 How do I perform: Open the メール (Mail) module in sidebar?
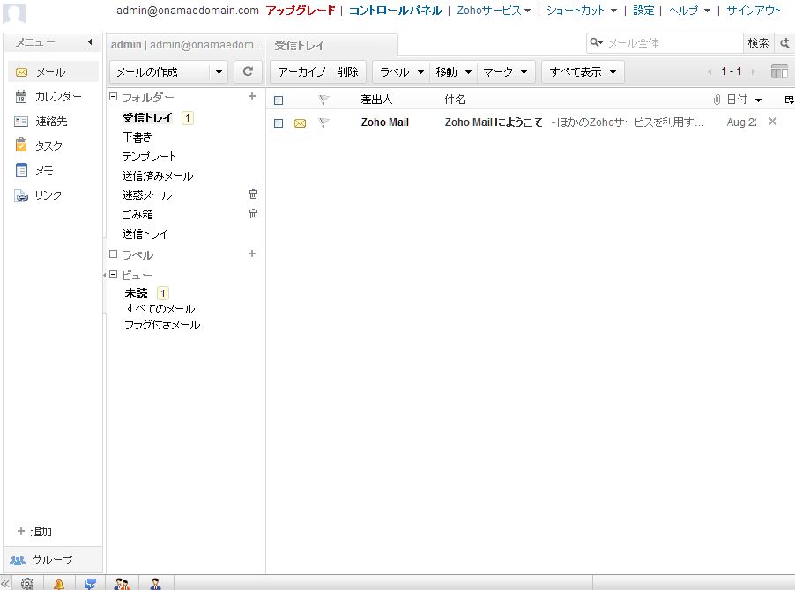tap(53, 72)
